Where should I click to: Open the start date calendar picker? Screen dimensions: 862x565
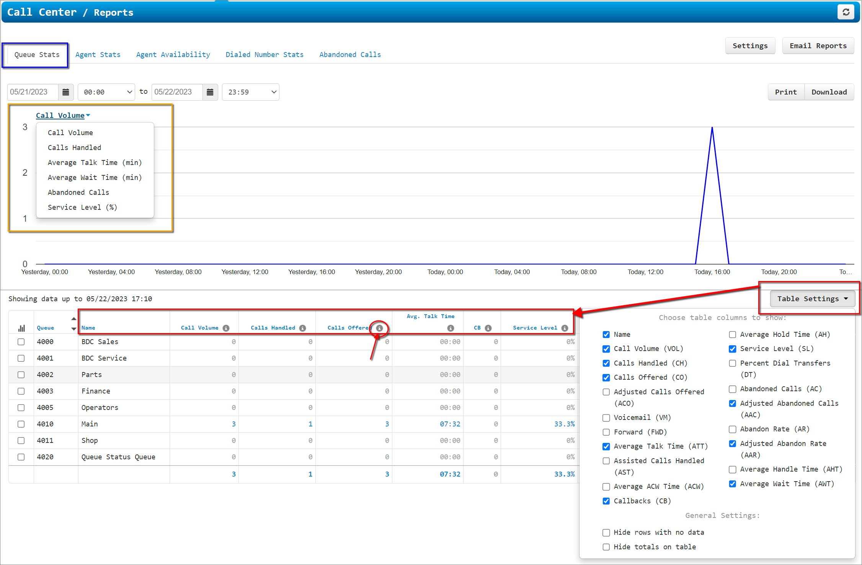(x=66, y=92)
